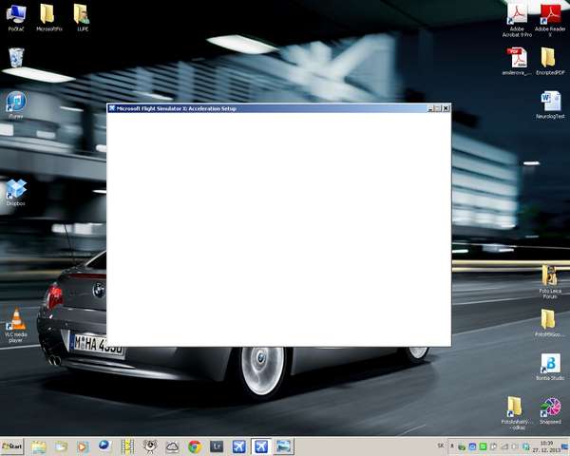570x456 pixels.
Task: Minimize the Flight Simulator Setup window
Action: pyautogui.click(x=430, y=108)
